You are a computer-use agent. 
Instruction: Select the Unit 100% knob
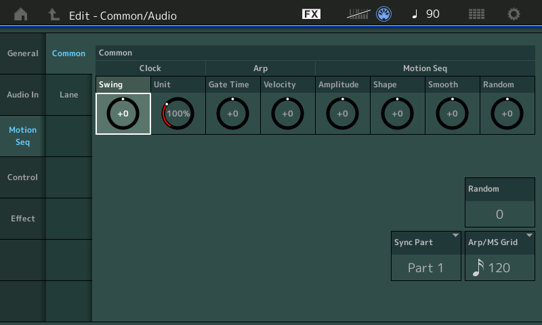point(178,114)
